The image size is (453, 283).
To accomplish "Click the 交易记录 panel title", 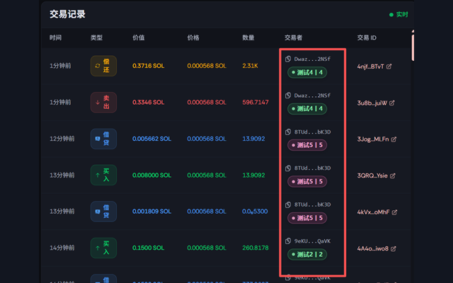I will [x=67, y=14].
